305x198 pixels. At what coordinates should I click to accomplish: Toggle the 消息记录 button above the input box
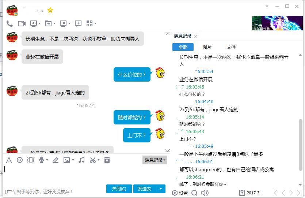tap(155, 160)
